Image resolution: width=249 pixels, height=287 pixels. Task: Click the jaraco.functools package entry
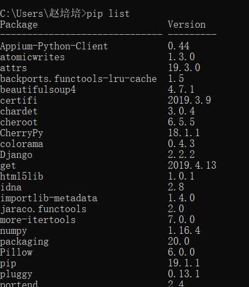[x=43, y=209]
